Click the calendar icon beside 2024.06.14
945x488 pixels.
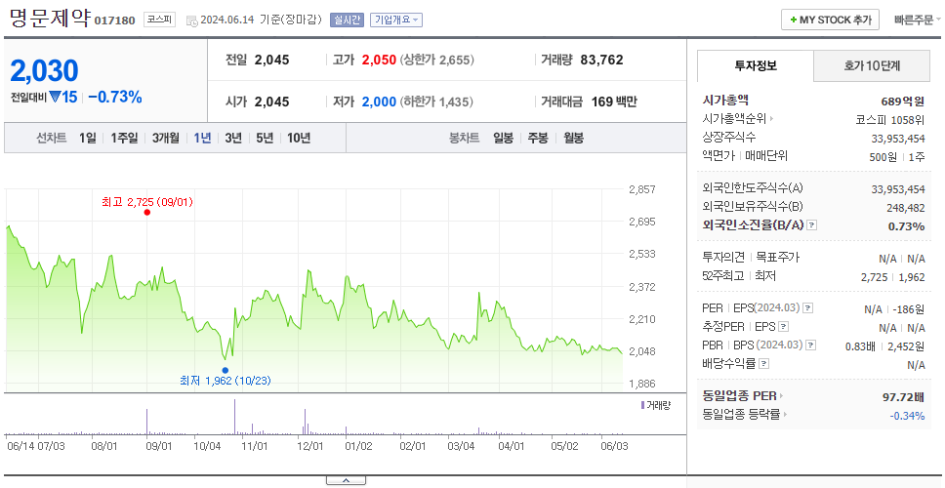click(x=191, y=20)
